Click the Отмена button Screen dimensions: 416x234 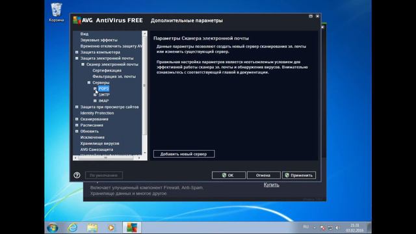[x=263, y=175]
